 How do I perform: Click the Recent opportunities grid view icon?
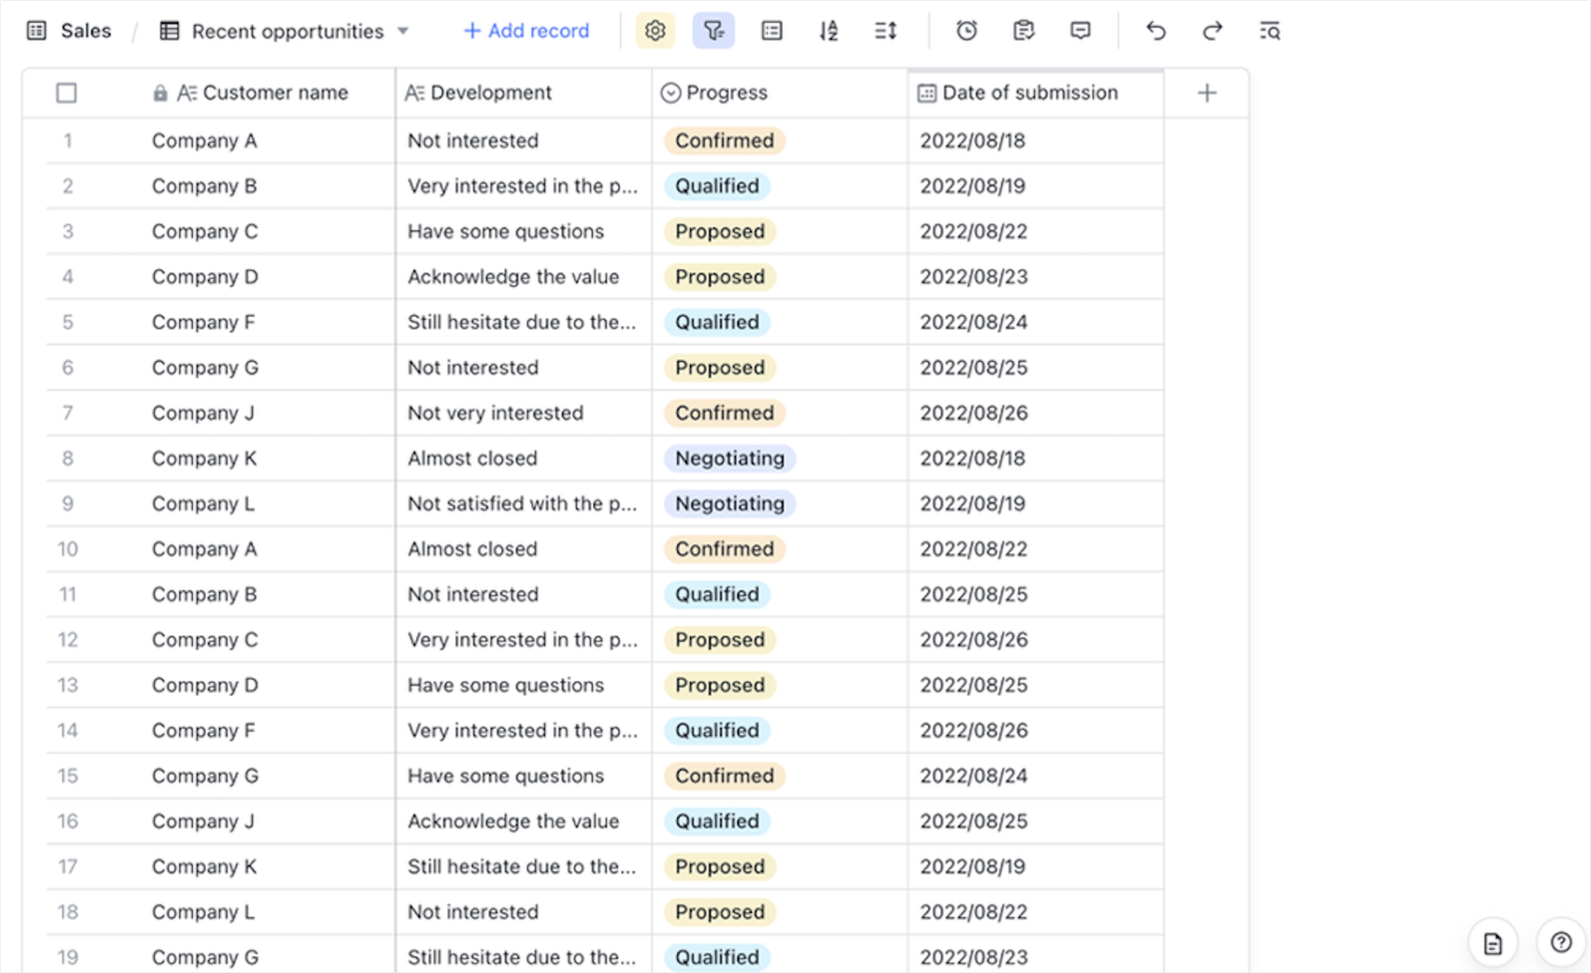[169, 31]
